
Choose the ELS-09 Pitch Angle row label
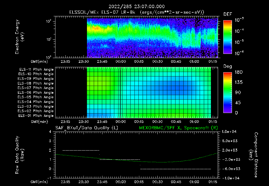[35, 79]
